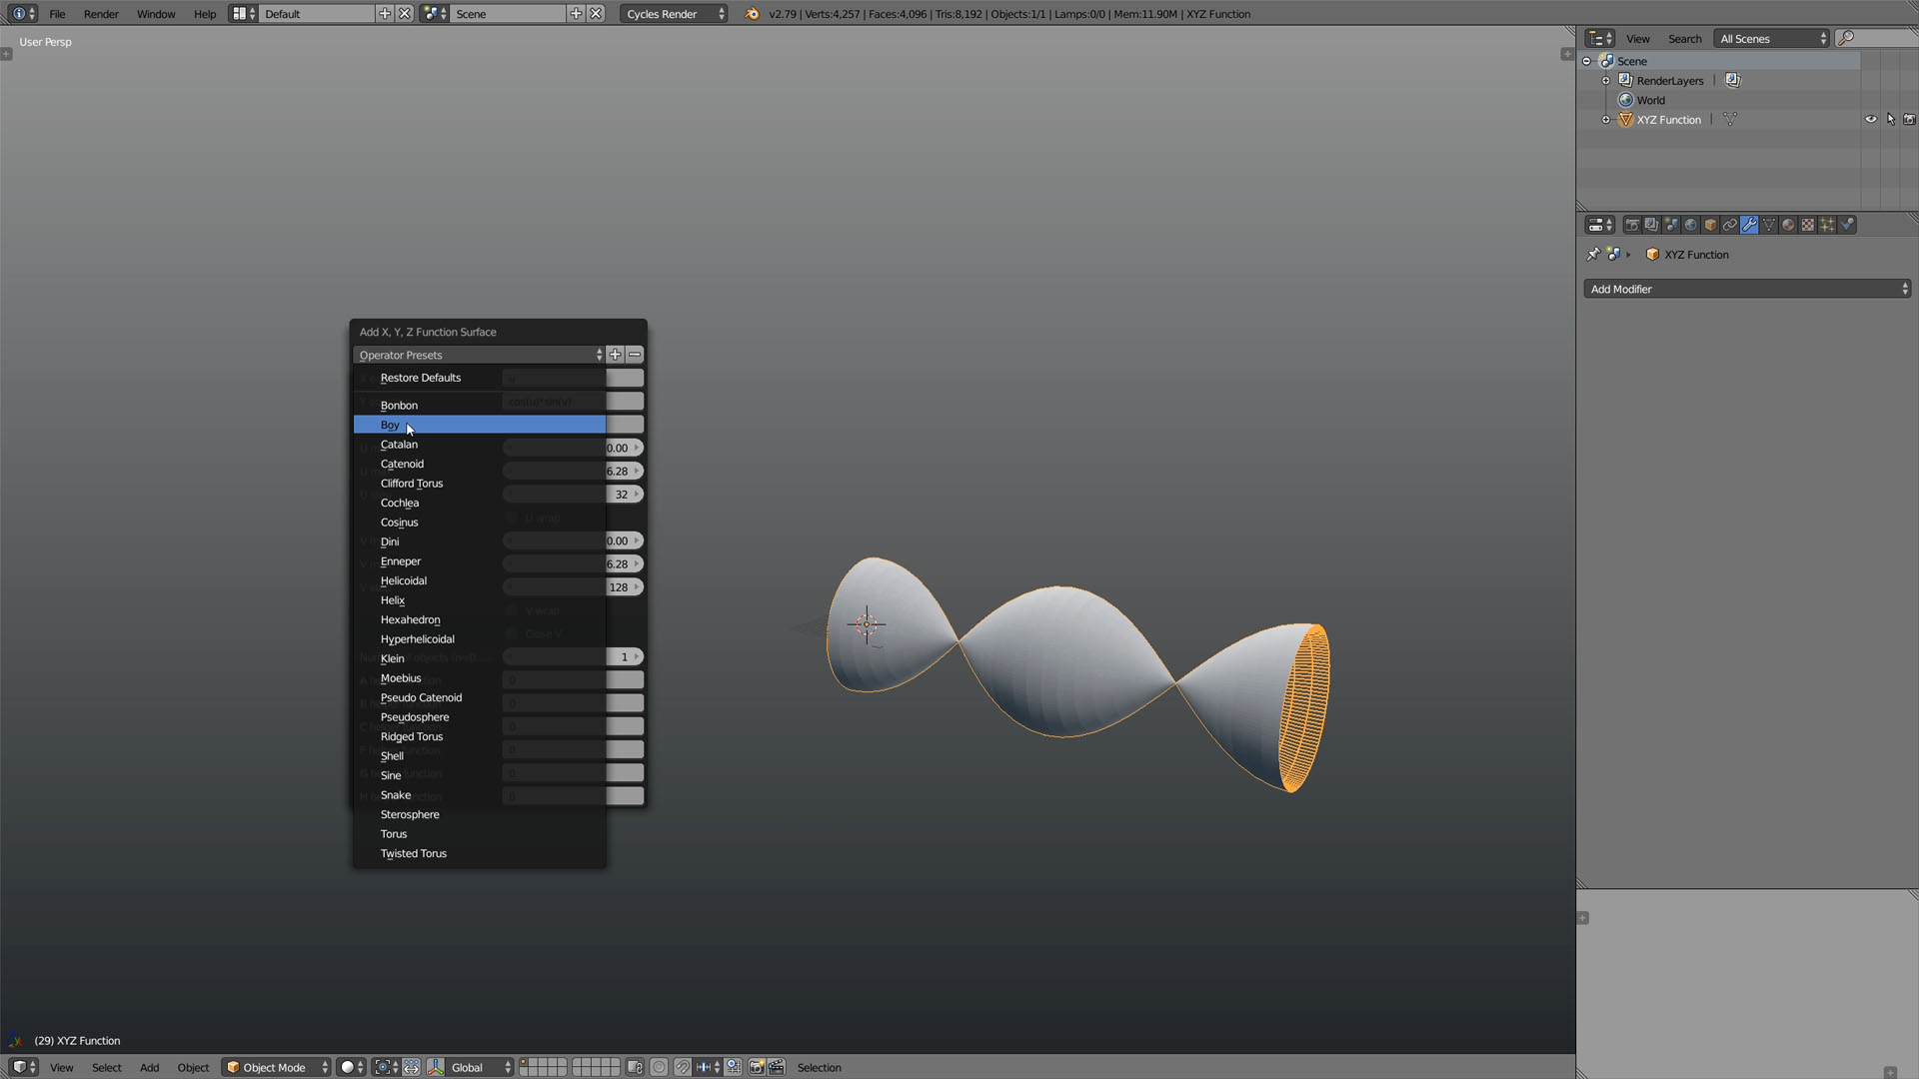1919x1079 pixels.
Task: Delete the Default screen layout with X
Action: pos(404,14)
